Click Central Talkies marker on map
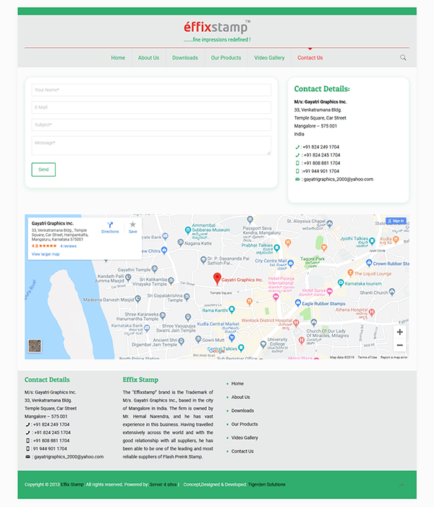 pos(241,348)
